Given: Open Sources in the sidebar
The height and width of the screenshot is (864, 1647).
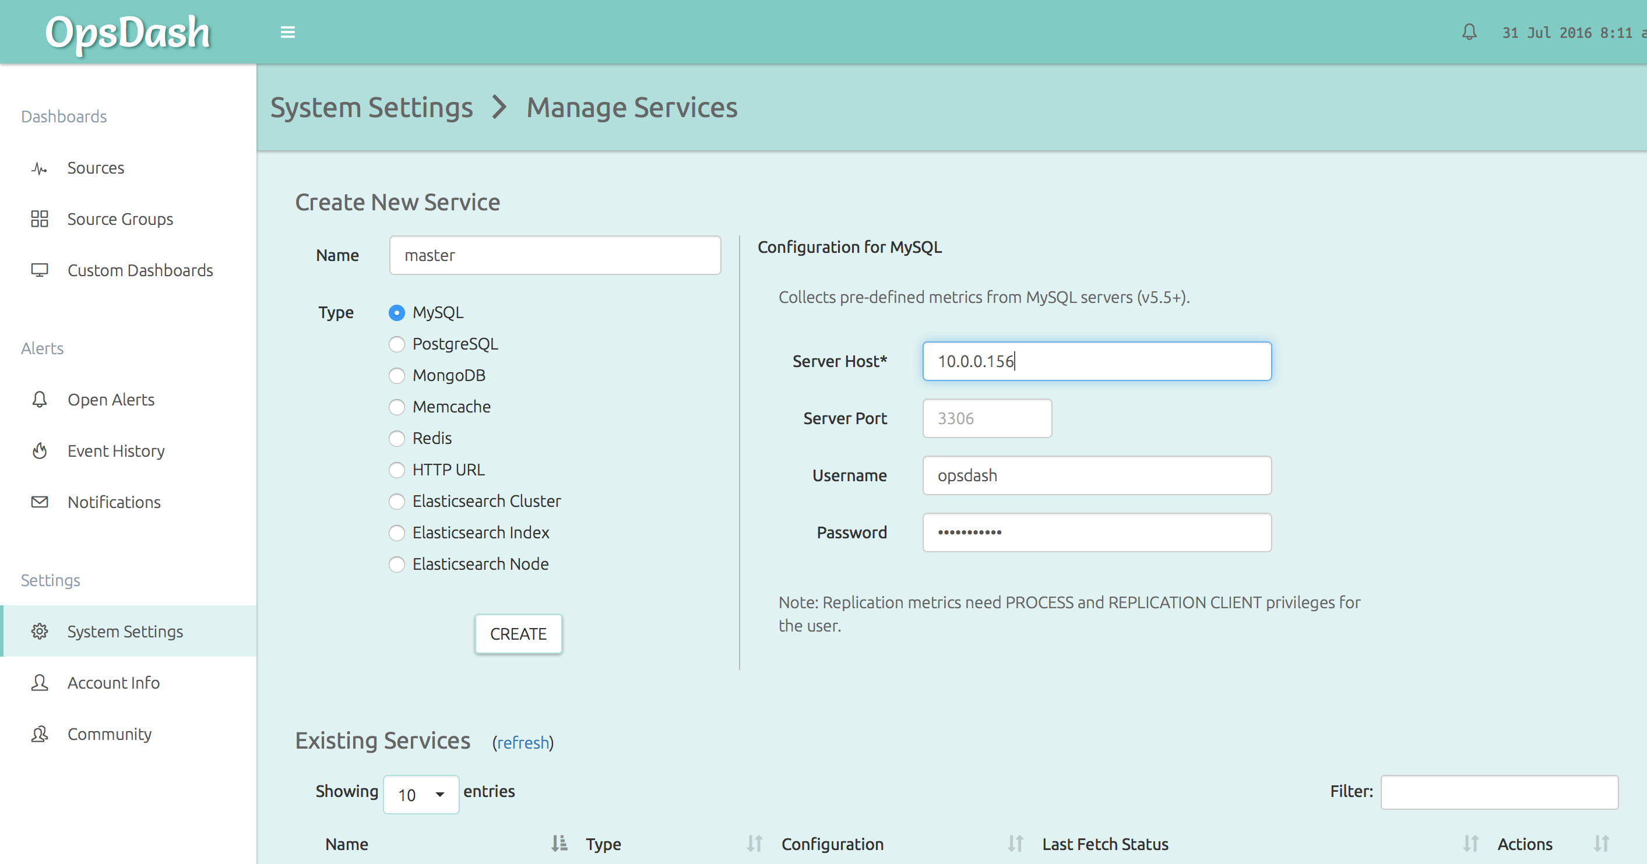Looking at the screenshot, I should click(129, 168).
